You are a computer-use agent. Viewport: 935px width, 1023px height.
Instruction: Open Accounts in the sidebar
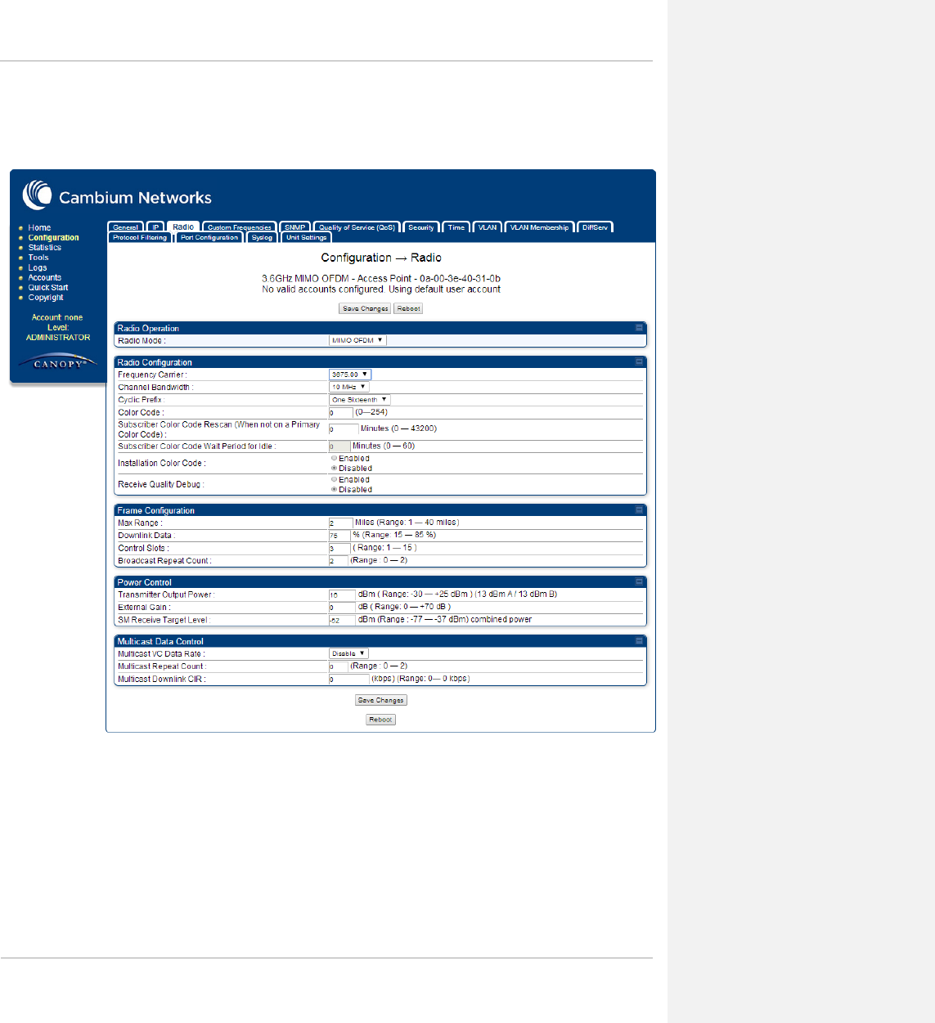45,277
